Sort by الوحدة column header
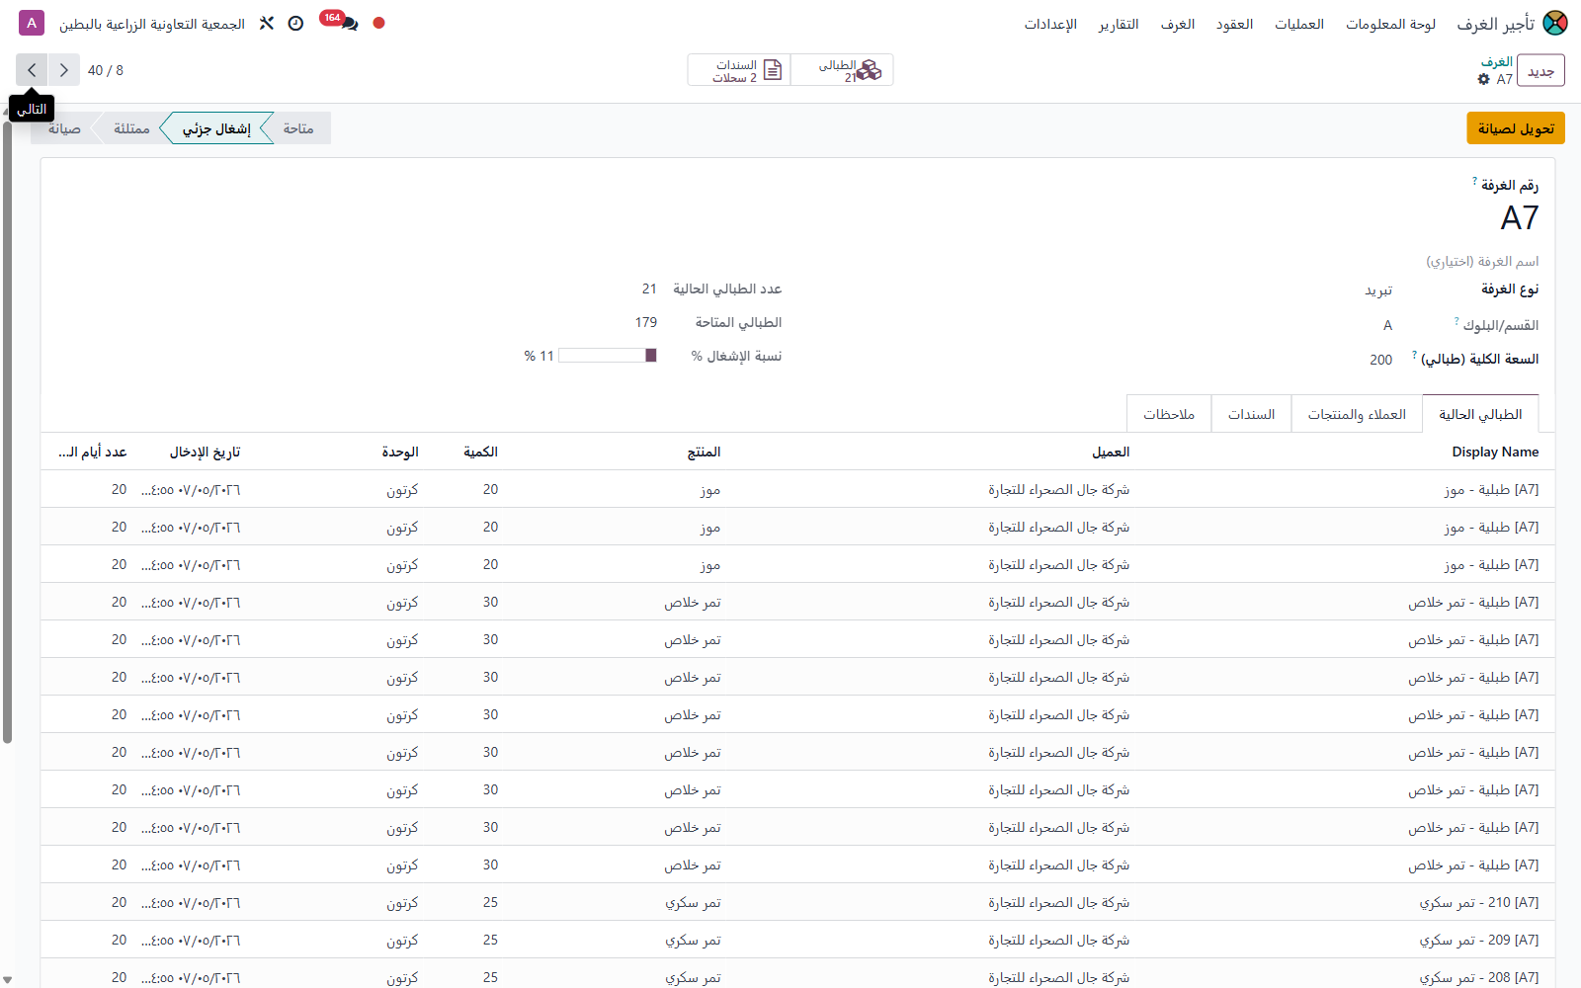This screenshot has width=1581, height=988. [x=400, y=452]
